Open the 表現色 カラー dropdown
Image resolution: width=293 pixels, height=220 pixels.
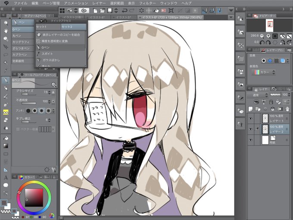[x=264, y=72]
